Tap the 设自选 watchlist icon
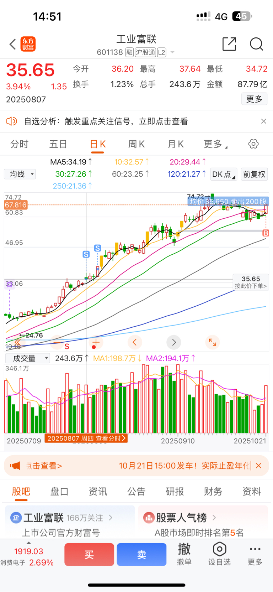Screen dimensions: 273x592 pos(220,549)
